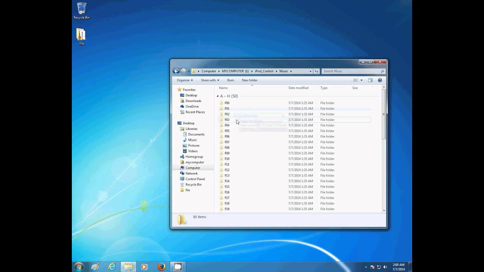Screen dimensions: 484x272
Task: Expand the arrow after iPod_Control in breadcrumb
Action: (276, 71)
